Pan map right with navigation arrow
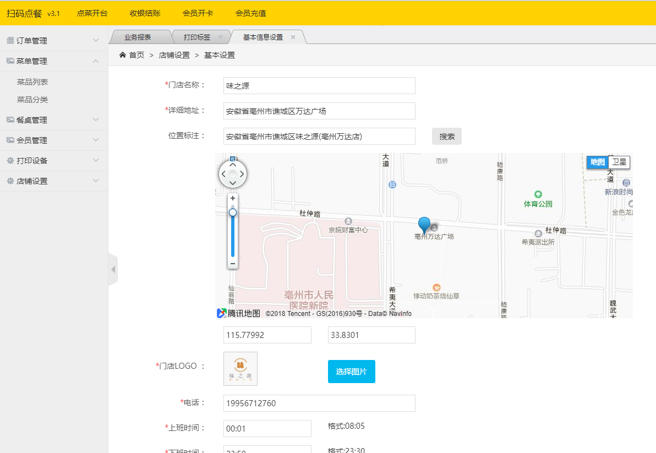The width and height of the screenshot is (656, 453). [242, 174]
